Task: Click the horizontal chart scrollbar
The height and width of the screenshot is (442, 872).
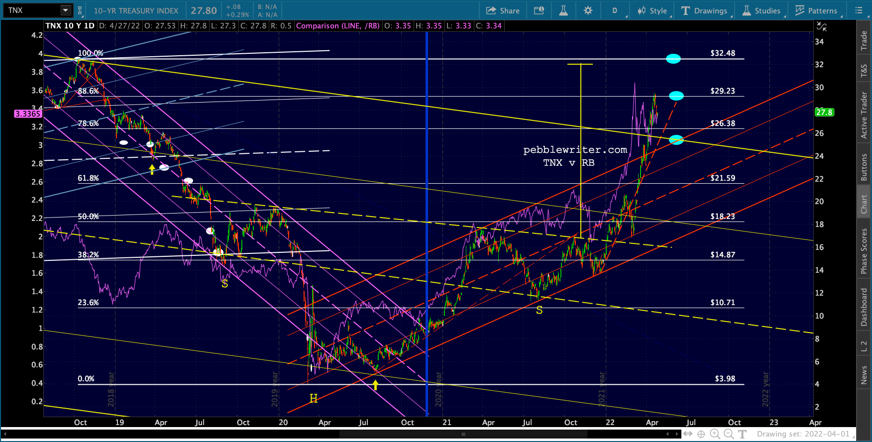Action: [463, 434]
